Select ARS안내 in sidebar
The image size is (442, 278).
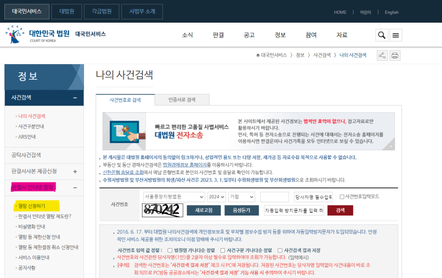(x=27, y=137)
